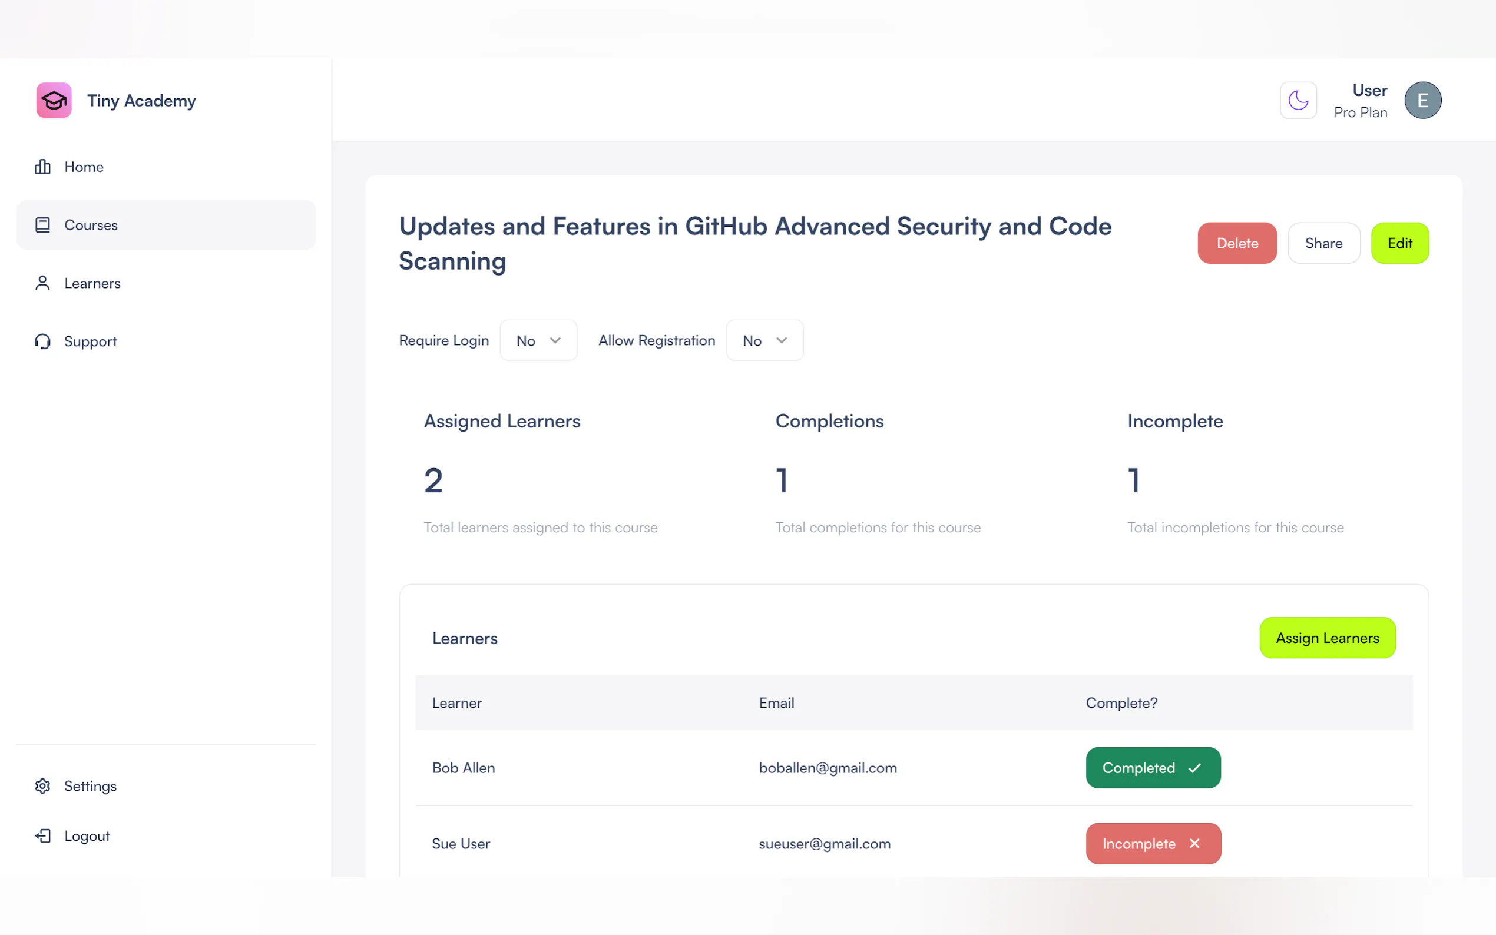Click the Home bar chart icon
Viewport: 1496px width, 935px height.
pos(42,167)
